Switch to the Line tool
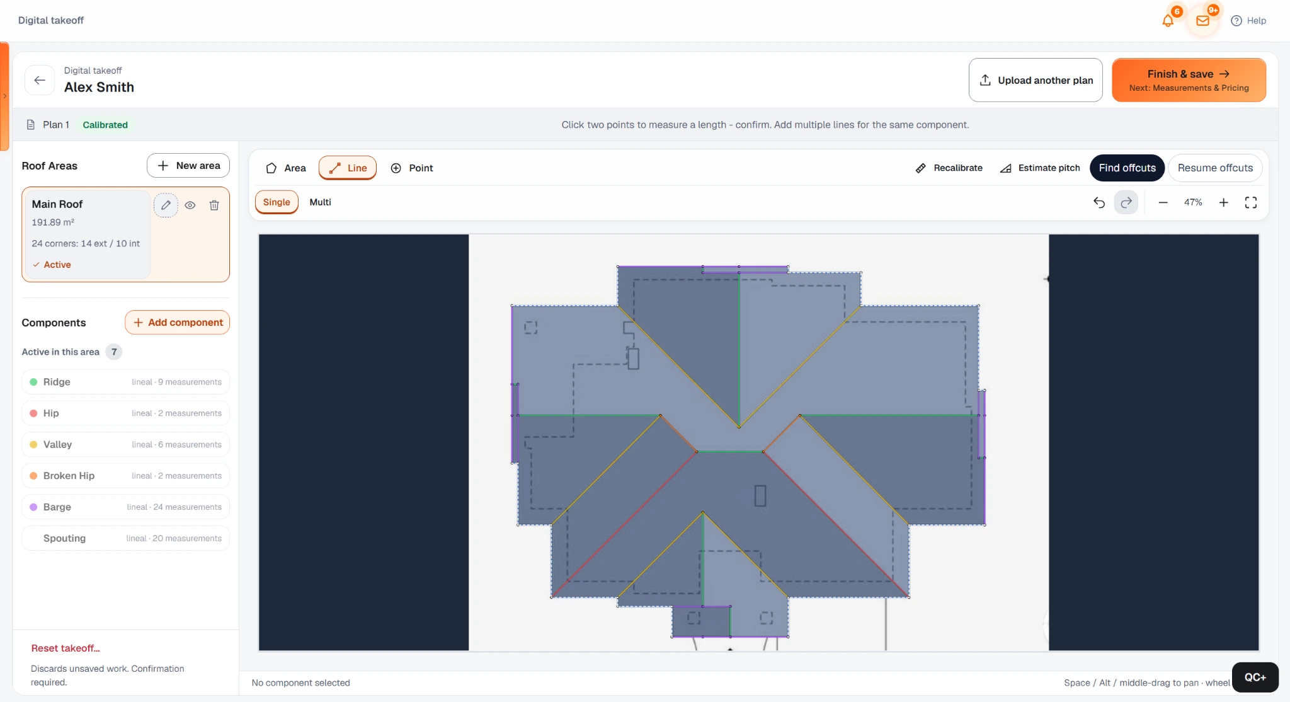 click(x=348, y=168)
